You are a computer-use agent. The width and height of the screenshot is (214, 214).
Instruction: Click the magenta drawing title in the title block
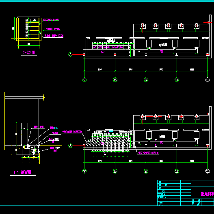point(207,194)
